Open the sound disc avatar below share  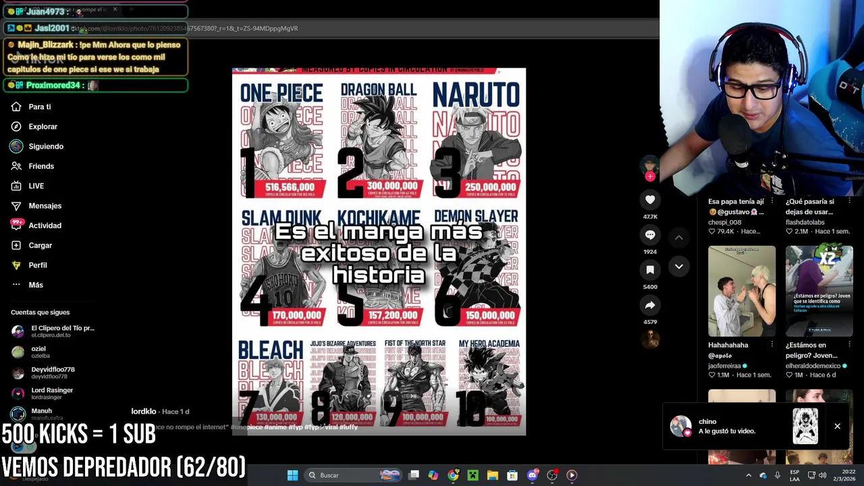click(650, 340)
